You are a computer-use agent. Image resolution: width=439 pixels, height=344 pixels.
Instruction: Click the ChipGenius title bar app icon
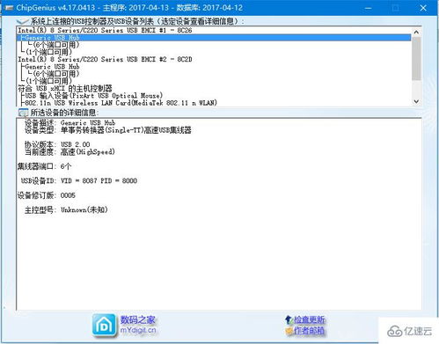click(10, 8)
